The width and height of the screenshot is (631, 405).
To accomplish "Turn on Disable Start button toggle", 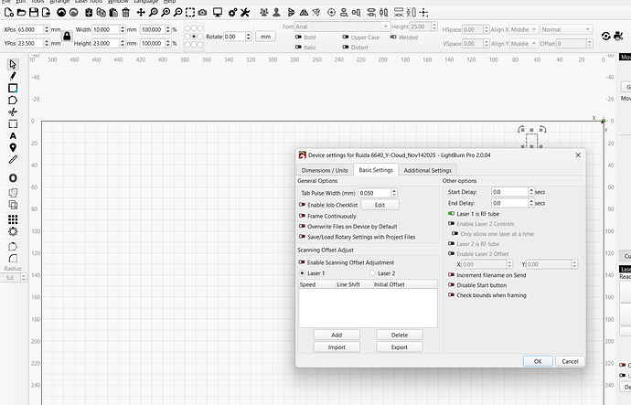I will pyautogui.click(x=452, y=284).
